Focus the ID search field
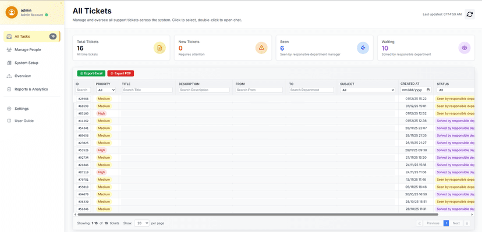Screen dimensions: 482x232 83,90
